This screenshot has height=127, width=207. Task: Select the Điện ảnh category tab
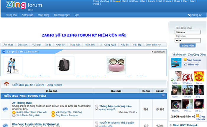pyautogui.click(x=22, y=45)
